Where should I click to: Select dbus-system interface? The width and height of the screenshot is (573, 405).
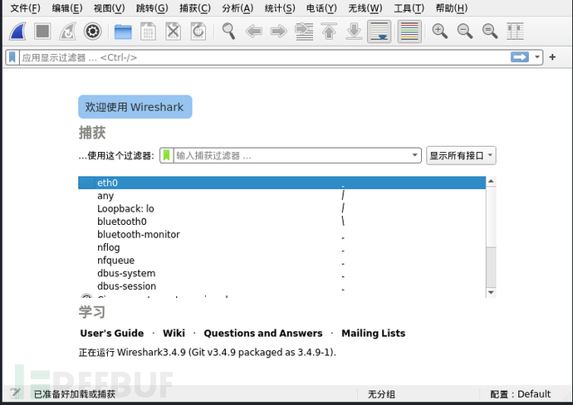point(282,274)
